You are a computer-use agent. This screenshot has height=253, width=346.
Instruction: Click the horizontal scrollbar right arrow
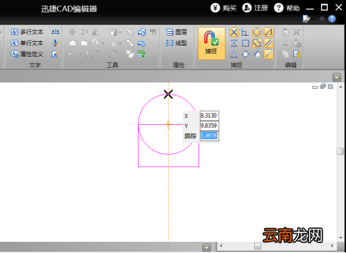[x=332, y=246]
